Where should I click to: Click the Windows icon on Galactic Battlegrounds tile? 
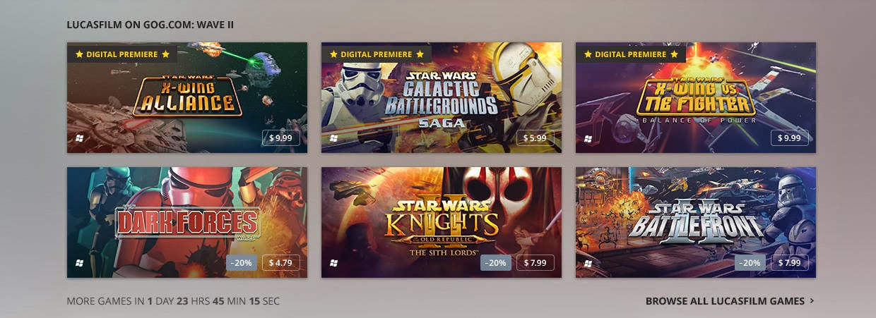pyautogui.click(x=334, y=138)
